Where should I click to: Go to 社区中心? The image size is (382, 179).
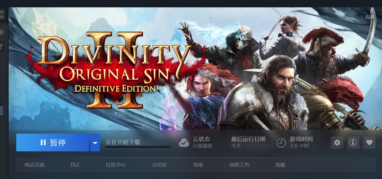[116, 165]
